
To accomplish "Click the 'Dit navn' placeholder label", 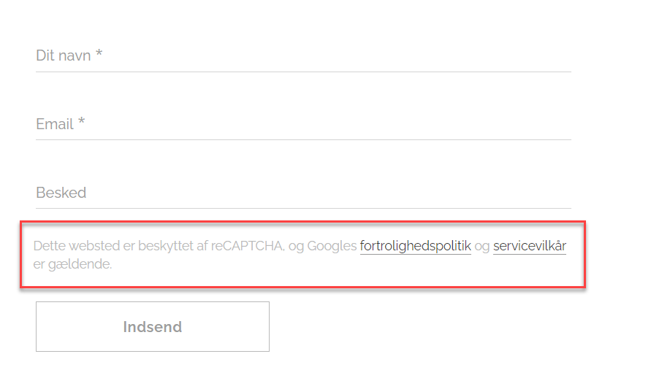I will pos(64,55).
